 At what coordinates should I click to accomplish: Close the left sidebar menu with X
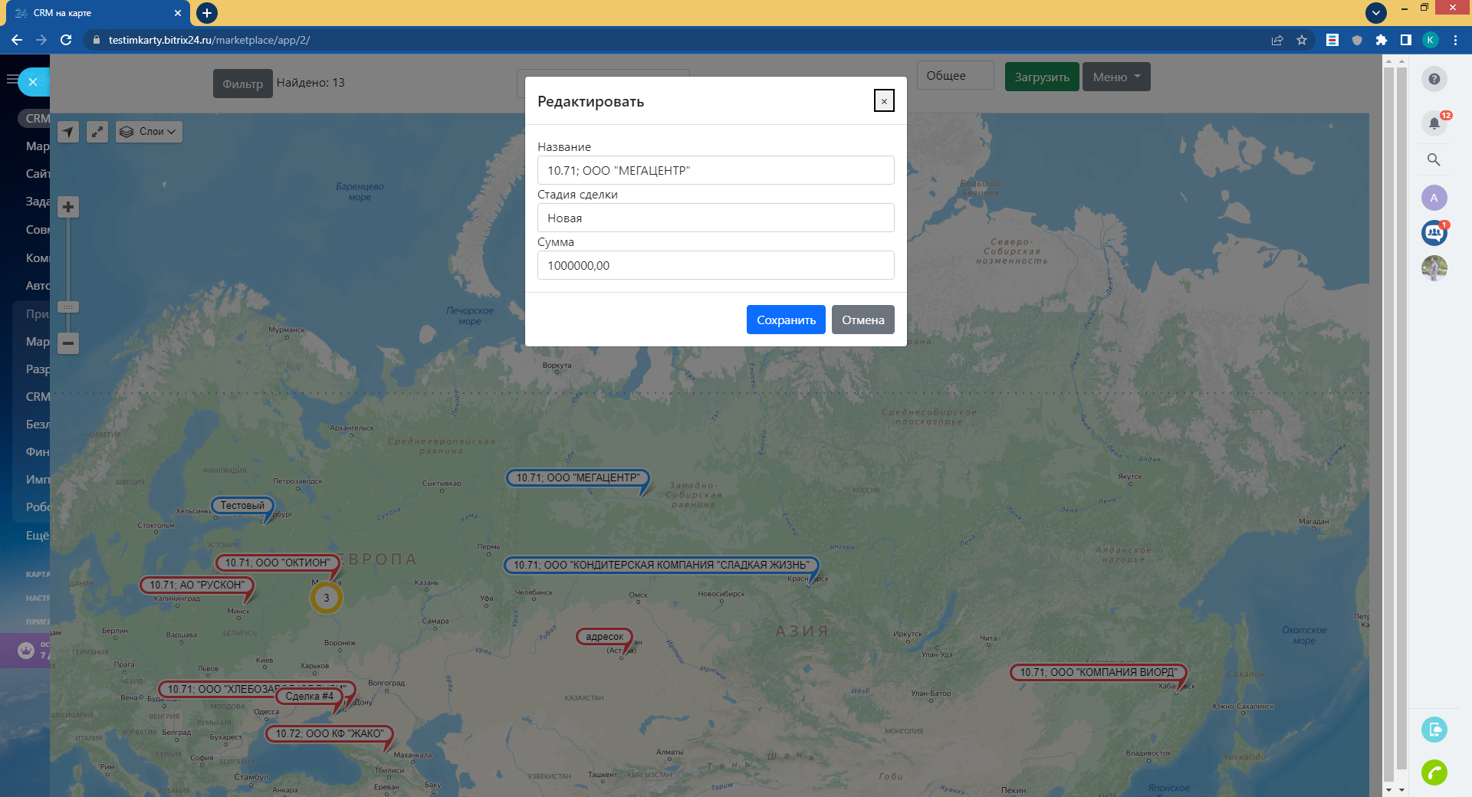(x=33, y=82)
